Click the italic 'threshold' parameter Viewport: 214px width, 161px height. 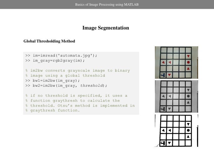[91, 86]
